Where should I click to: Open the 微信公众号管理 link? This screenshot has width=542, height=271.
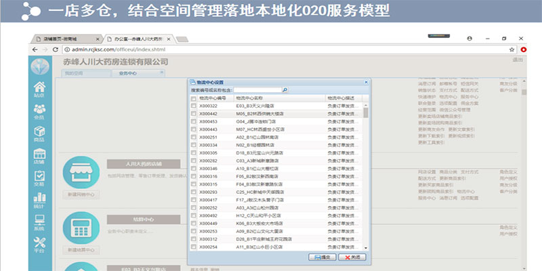click(x=455, y=110)
